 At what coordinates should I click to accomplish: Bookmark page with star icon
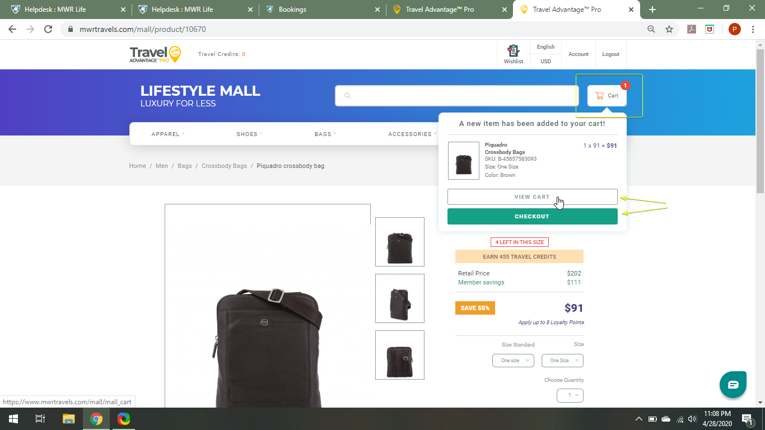click(669, 29)
